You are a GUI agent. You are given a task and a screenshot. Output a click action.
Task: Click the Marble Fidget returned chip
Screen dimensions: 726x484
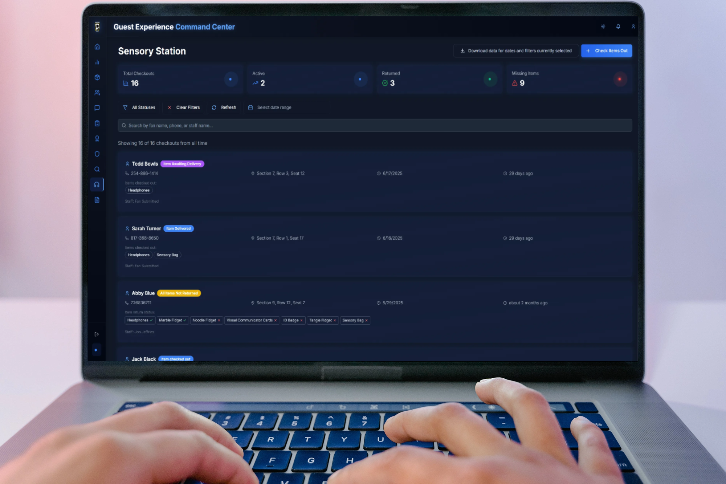[x=173, y=320]
